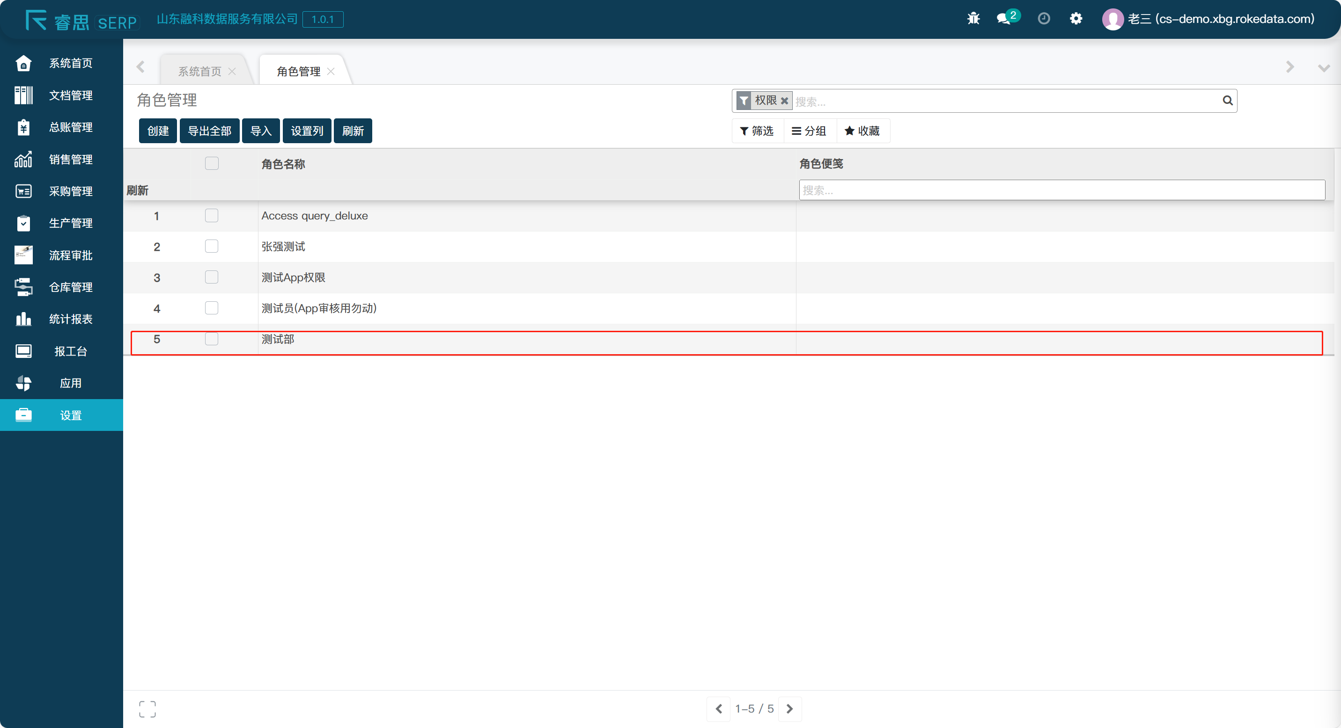Check the select-all checkbox in table header

point(211,163)
